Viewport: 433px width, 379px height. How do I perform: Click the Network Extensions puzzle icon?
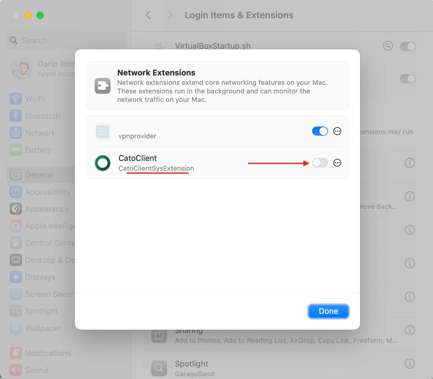(x=103, y=86)
